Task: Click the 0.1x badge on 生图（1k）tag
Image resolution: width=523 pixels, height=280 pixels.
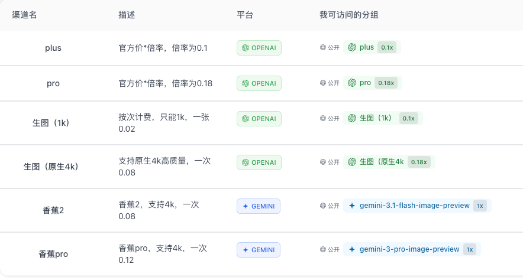Action: point(408,118)
